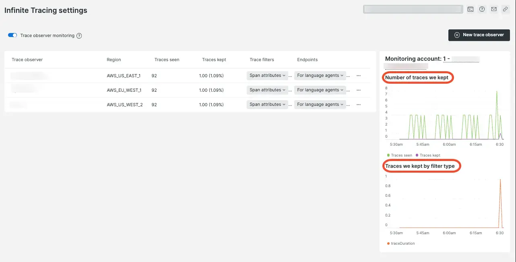Open the query console terminal icon

pyautogui.click(x=470, y=9)
